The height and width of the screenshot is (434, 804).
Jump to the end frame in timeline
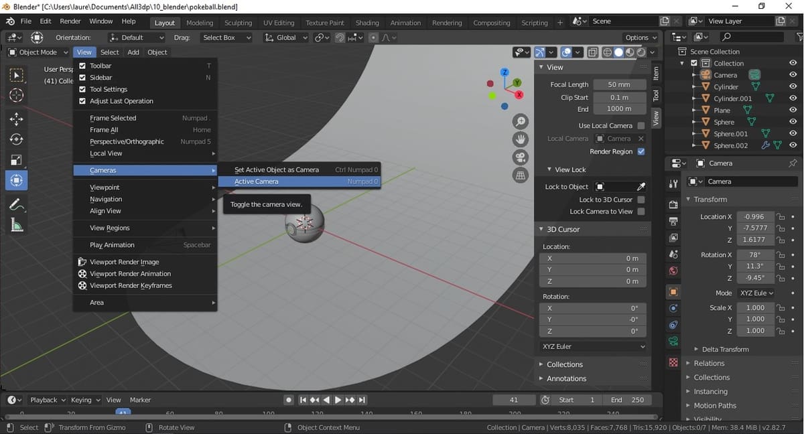click(362, 400)
